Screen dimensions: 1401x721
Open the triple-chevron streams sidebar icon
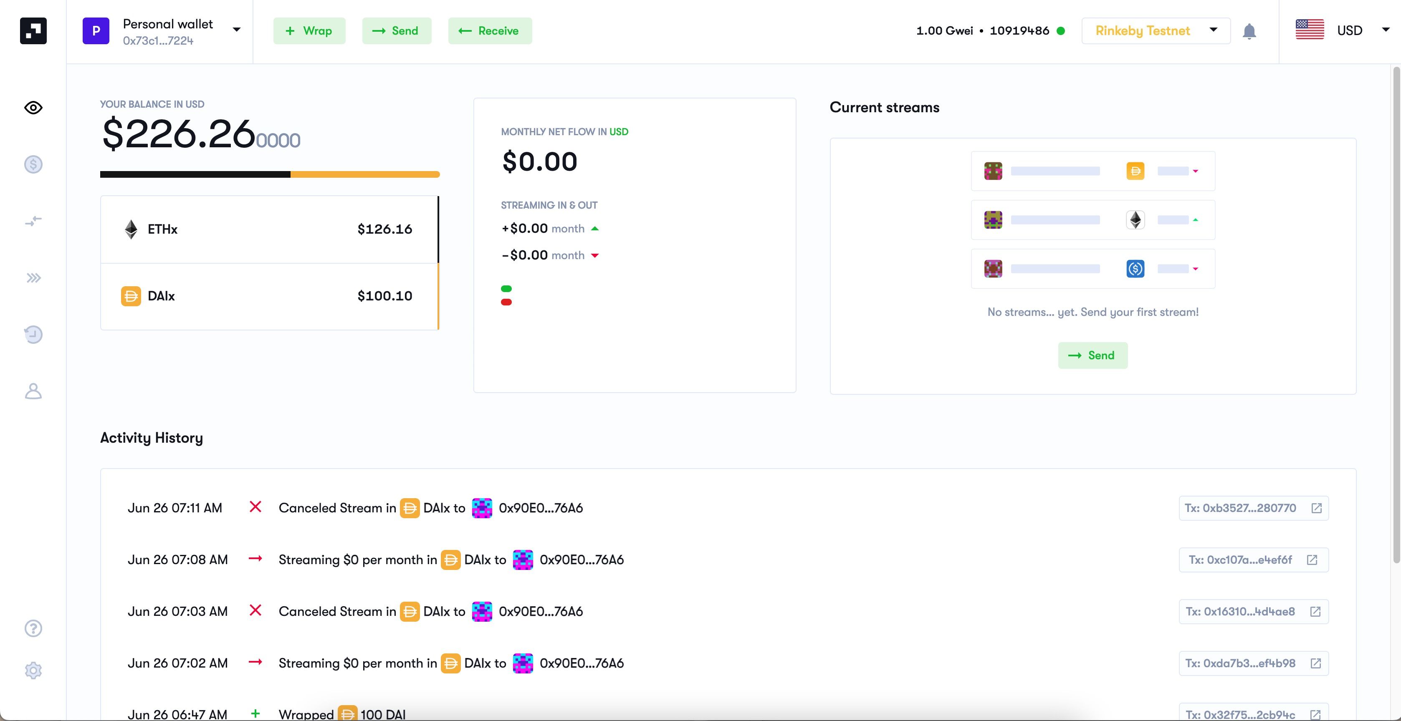click(33, 278)
